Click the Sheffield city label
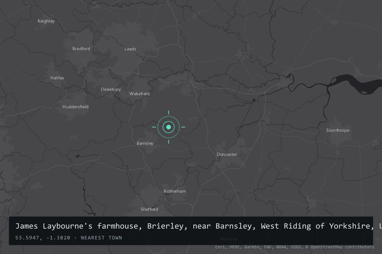Viewport: 382px width, 254px height. click(x=149, y=210)
